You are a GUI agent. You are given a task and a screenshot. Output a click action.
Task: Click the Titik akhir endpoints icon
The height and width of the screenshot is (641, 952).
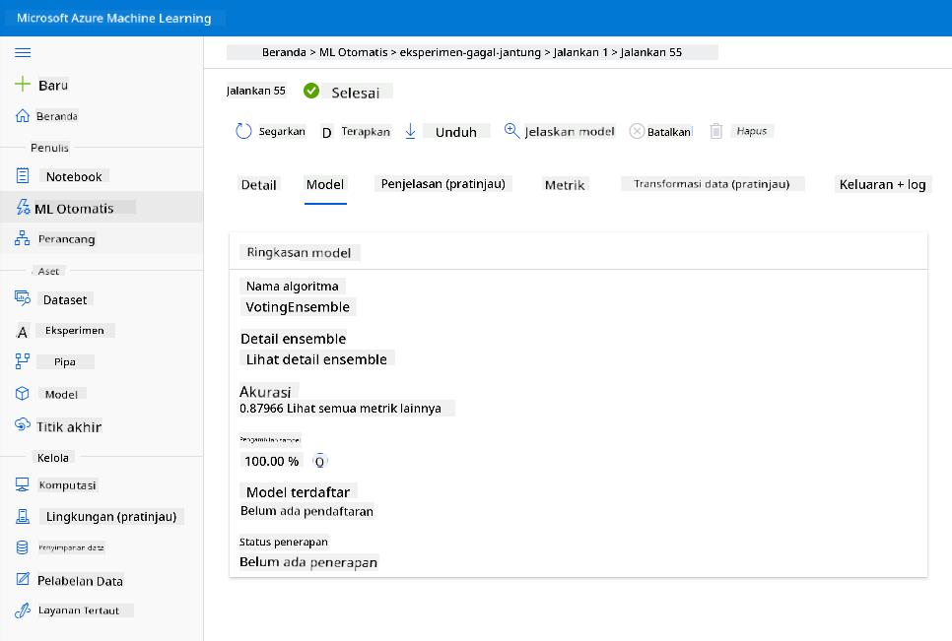coord(23,424)
